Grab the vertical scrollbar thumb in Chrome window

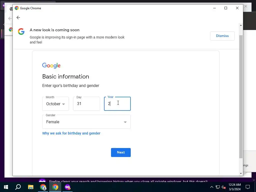click(241, 97)
